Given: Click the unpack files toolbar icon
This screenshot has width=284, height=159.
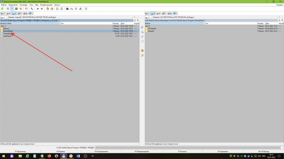Looking at the screenshot, I should coord(52,9).
